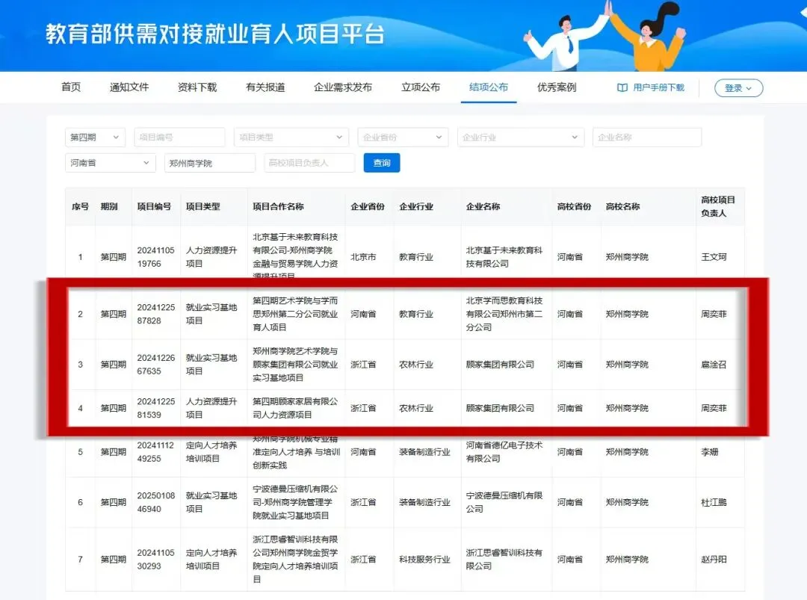Click the 企业名称 input field
Screen dimensions: 807x600
647,137
